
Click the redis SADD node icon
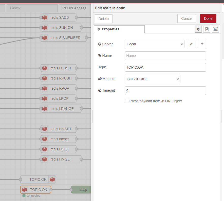(x=45, y=17)
